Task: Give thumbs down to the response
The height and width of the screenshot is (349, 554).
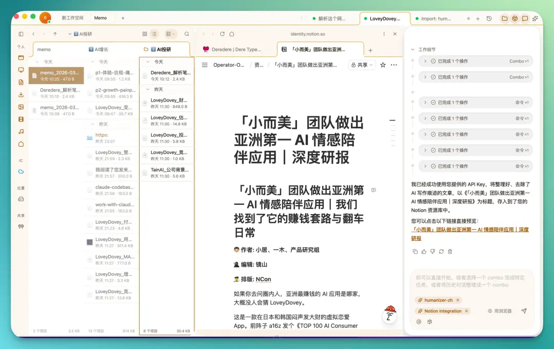Action: 432,252
